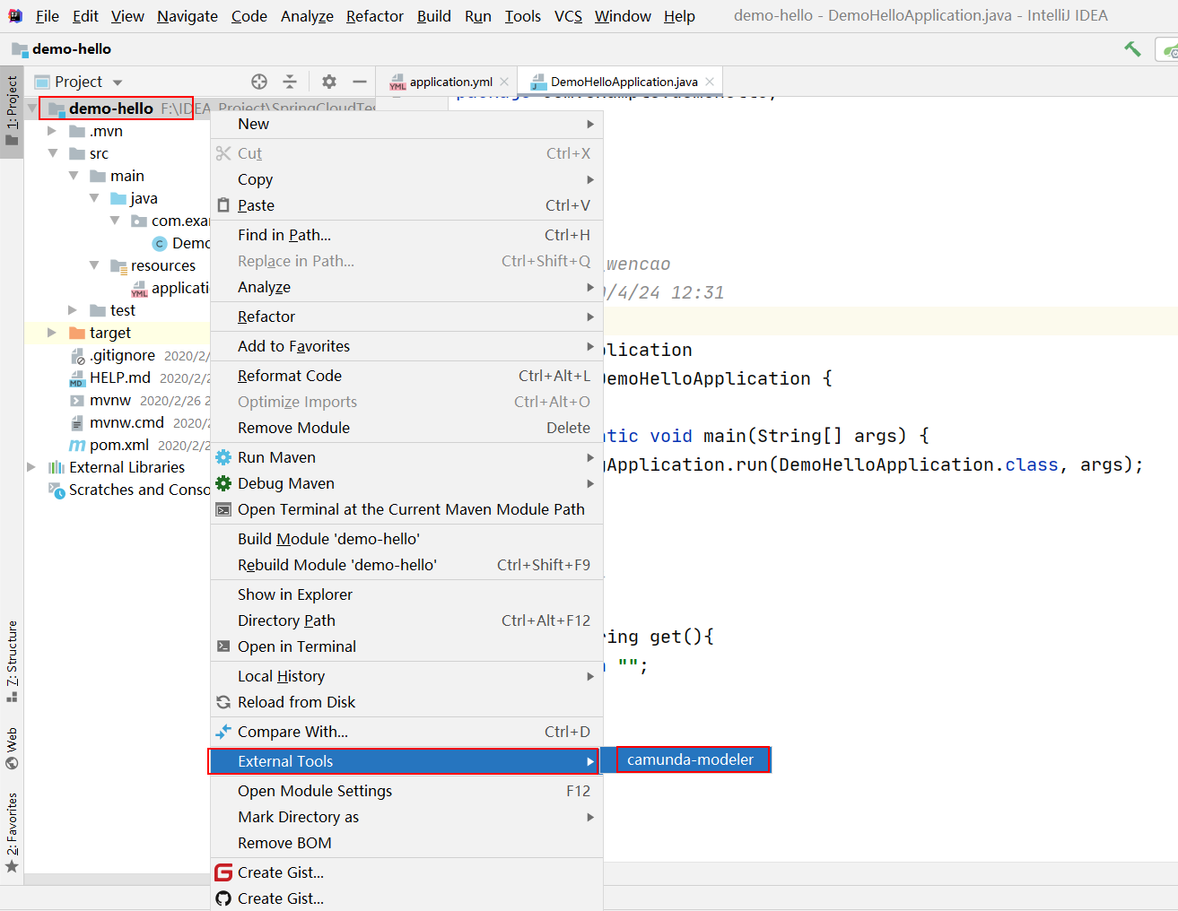Click the Debug Maven gear icon
Screen dimensions: 1178x911
pos(223,483)
